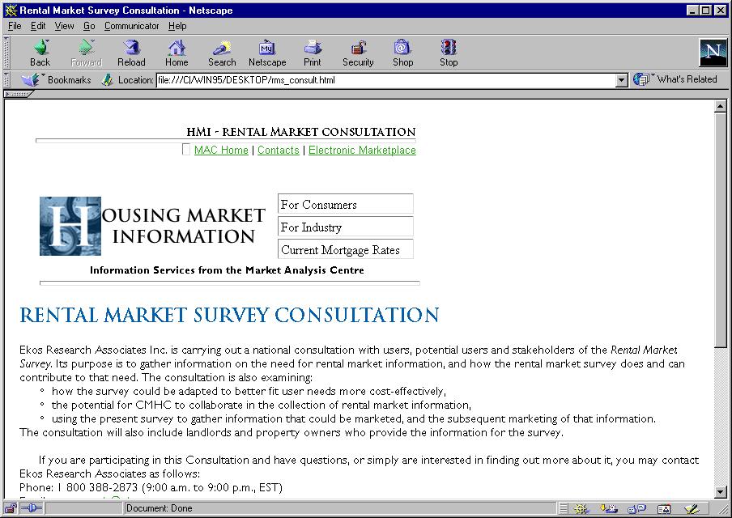The image size is (732, 518).
Task: Open the Location history dropdown arrow
Action: (621, 80)
